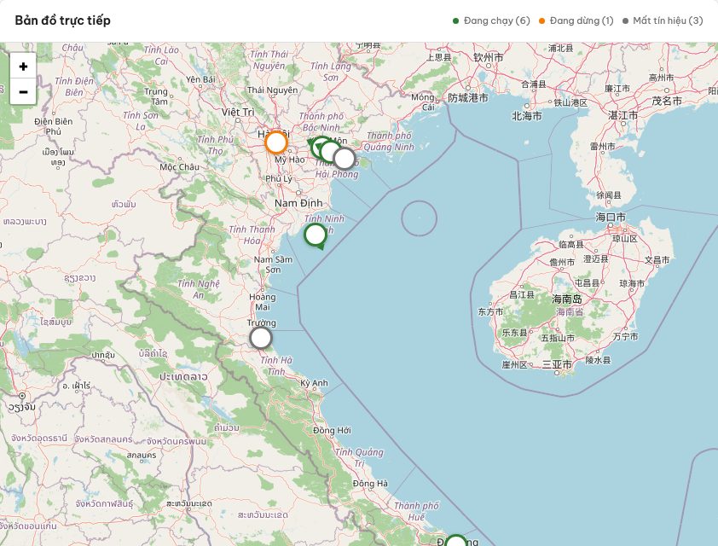Zoom out on the live map
Screen dimensions: 718x546
(x=23, y=91)
